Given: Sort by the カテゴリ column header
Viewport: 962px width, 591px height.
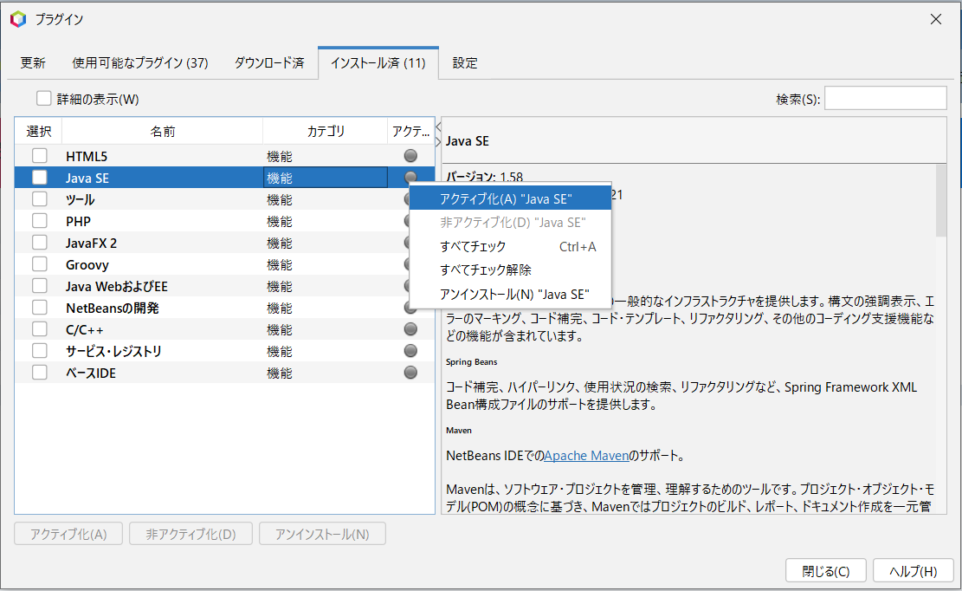Looking at the screenshot, I should (x=326, y=132).
